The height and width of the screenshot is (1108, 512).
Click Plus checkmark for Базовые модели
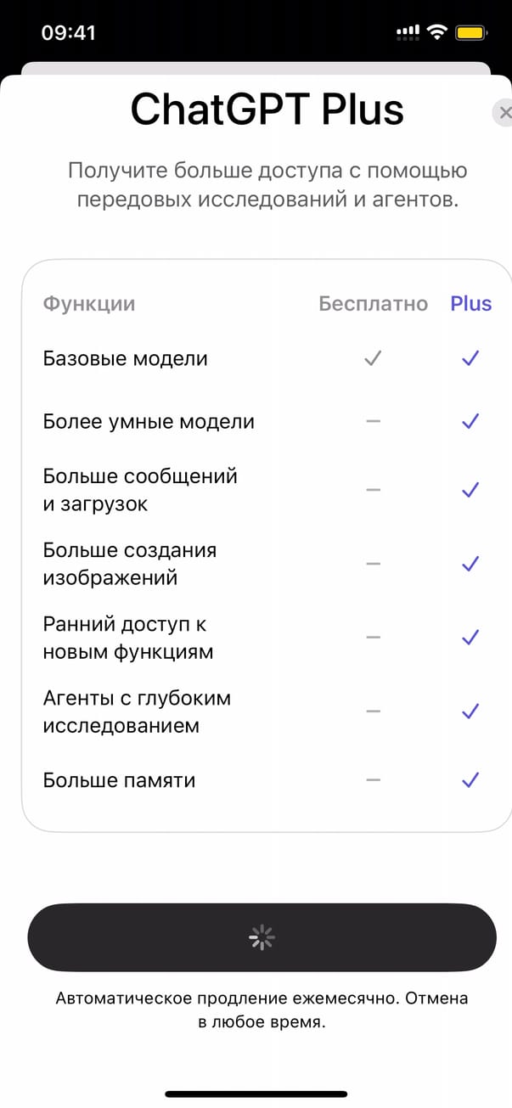coord(470,359)
